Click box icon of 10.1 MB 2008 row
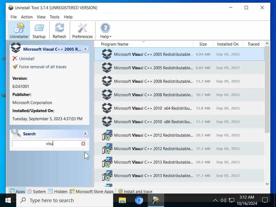This screenshot has width=276, height=207. [x=107, y=95]
